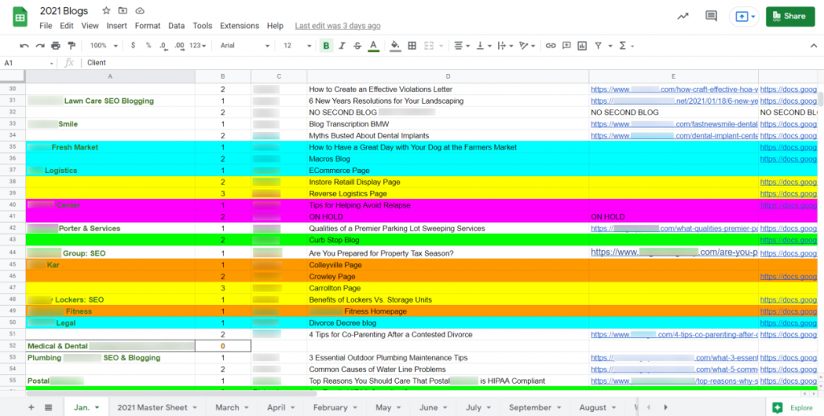The height and width of the screenshot is (416, 824).
Task: Select the paint format tool
Action: coord(72,46)
